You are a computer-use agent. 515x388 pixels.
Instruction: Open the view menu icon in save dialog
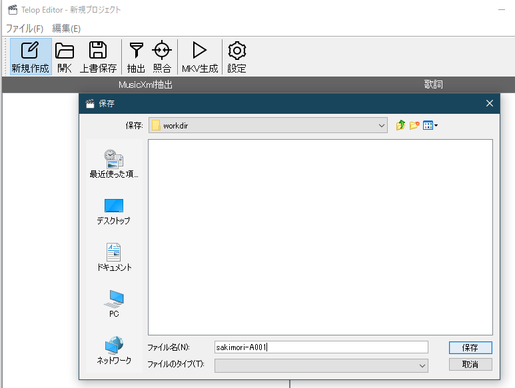click(x=430, y=125)
